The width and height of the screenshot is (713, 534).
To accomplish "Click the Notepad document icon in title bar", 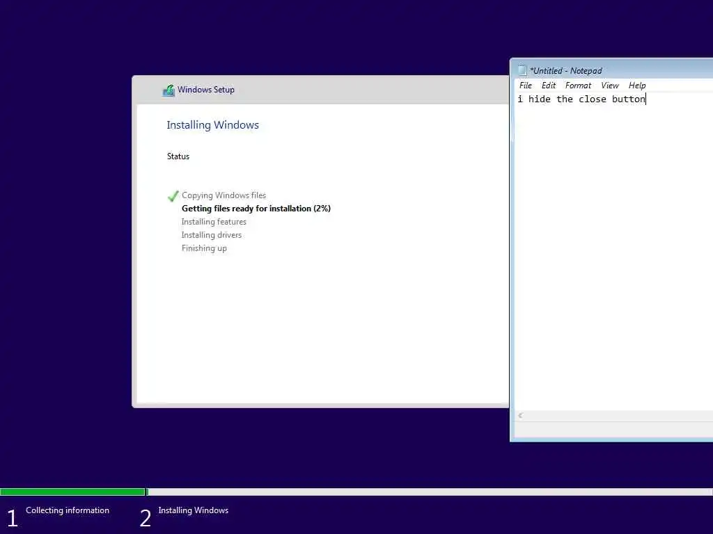I will pyautogui.click(x=522, y=70).
